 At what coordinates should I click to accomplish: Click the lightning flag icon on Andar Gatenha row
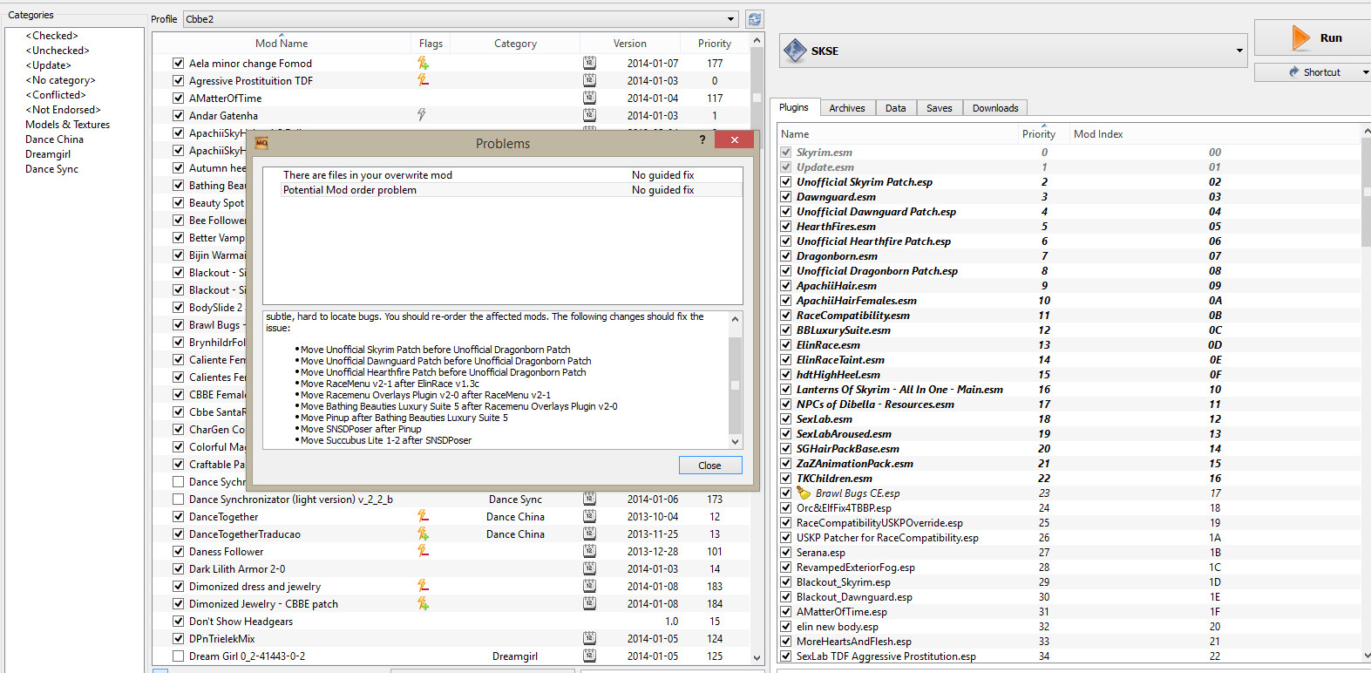pyautogui.click(x=422, y=115)
